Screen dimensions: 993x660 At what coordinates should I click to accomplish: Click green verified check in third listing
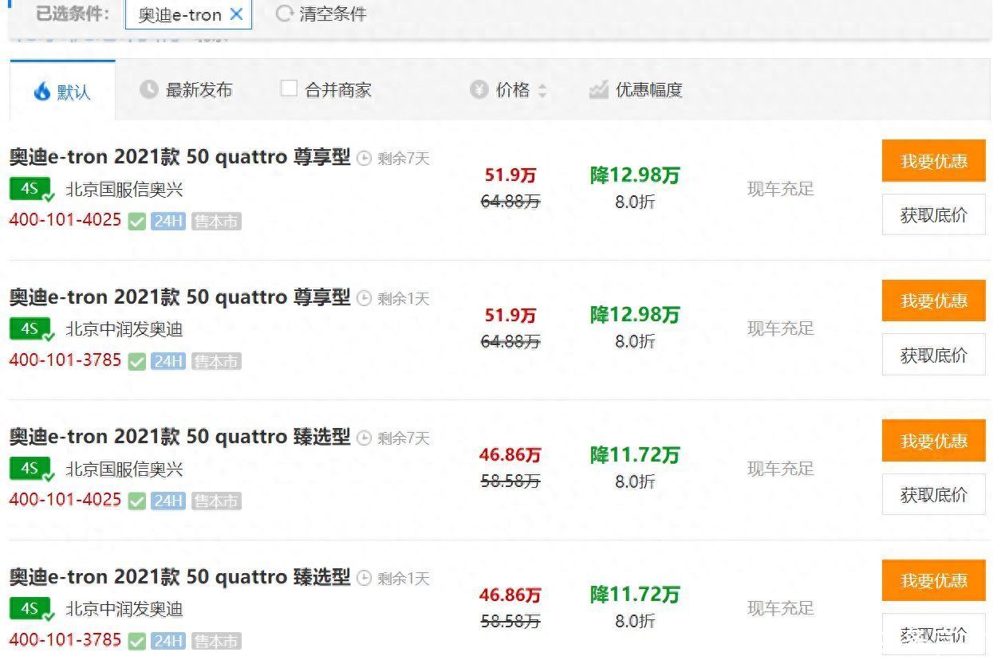pos(136,501)
